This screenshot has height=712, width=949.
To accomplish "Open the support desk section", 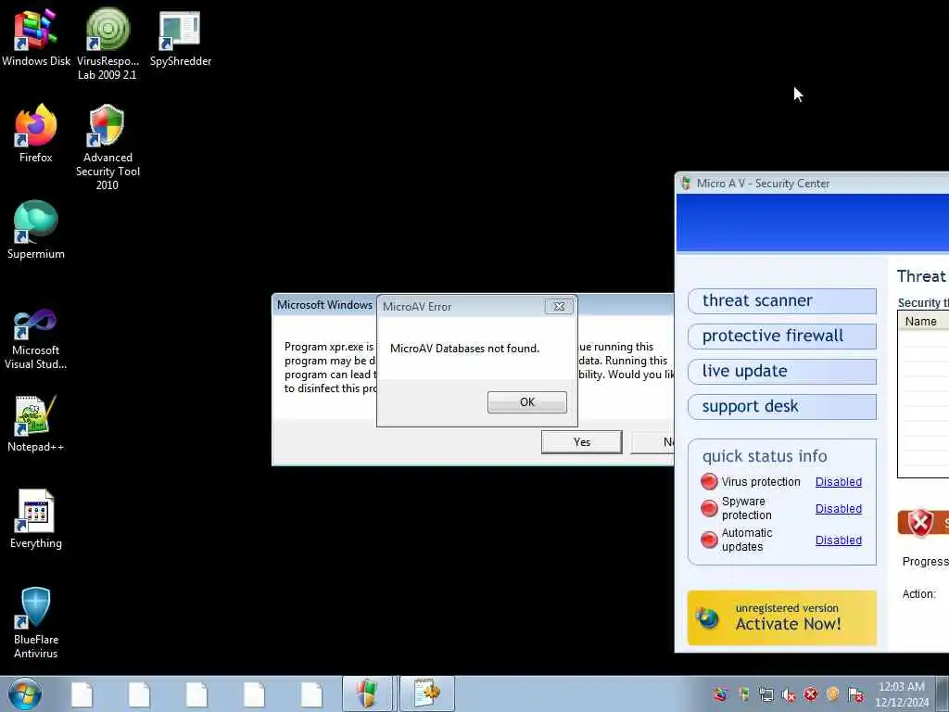I will (x=782, y=406).
